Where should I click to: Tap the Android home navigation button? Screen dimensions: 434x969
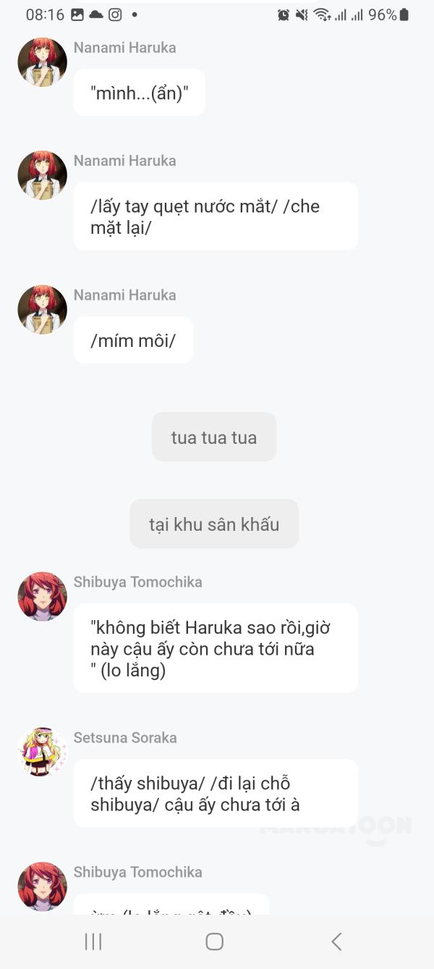tap(214, 941)
